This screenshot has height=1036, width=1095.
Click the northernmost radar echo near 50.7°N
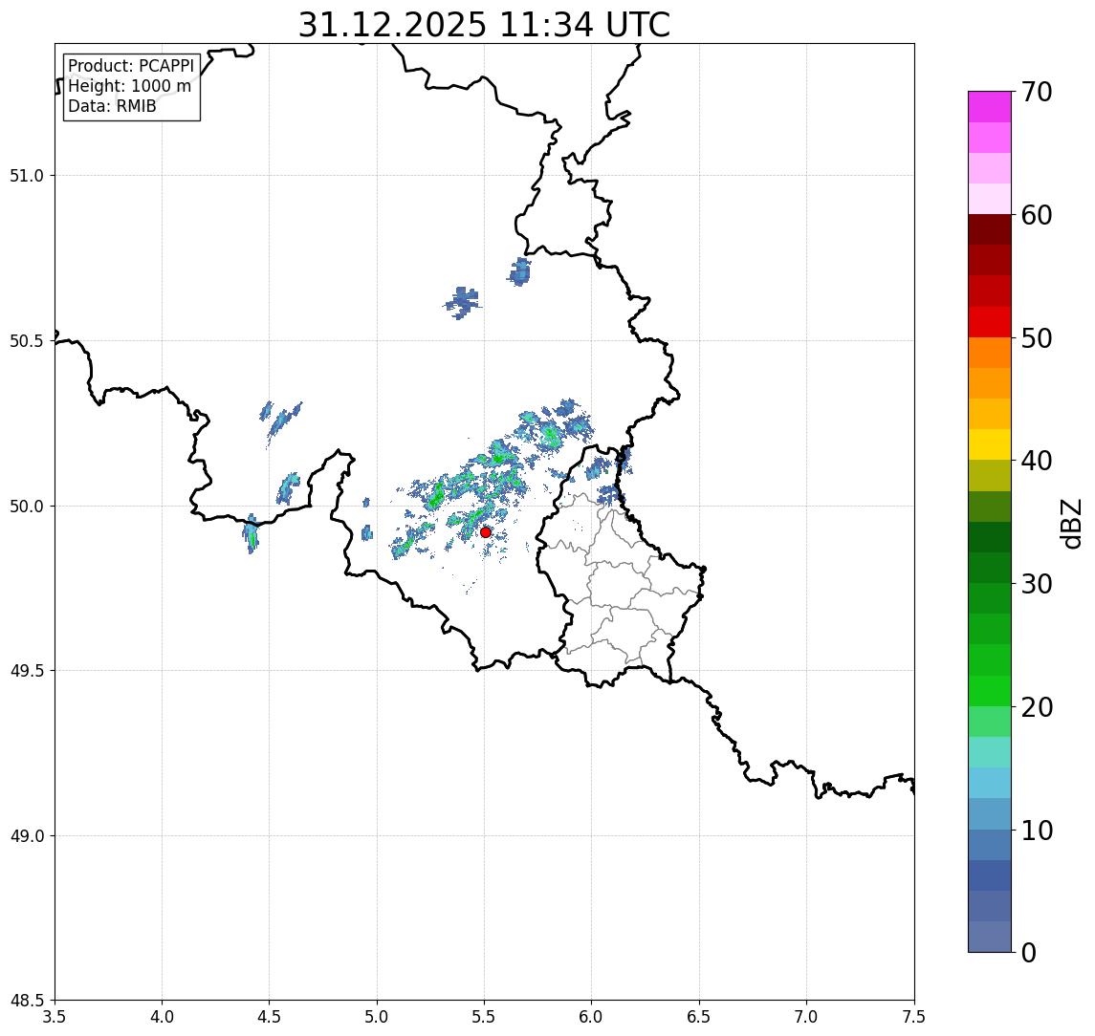tap(519, 272)
